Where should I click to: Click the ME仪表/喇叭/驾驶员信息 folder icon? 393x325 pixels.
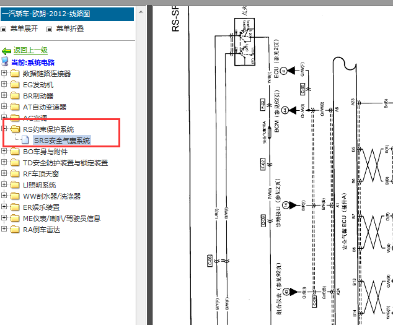pyautogui.click(x=15, y=218)
